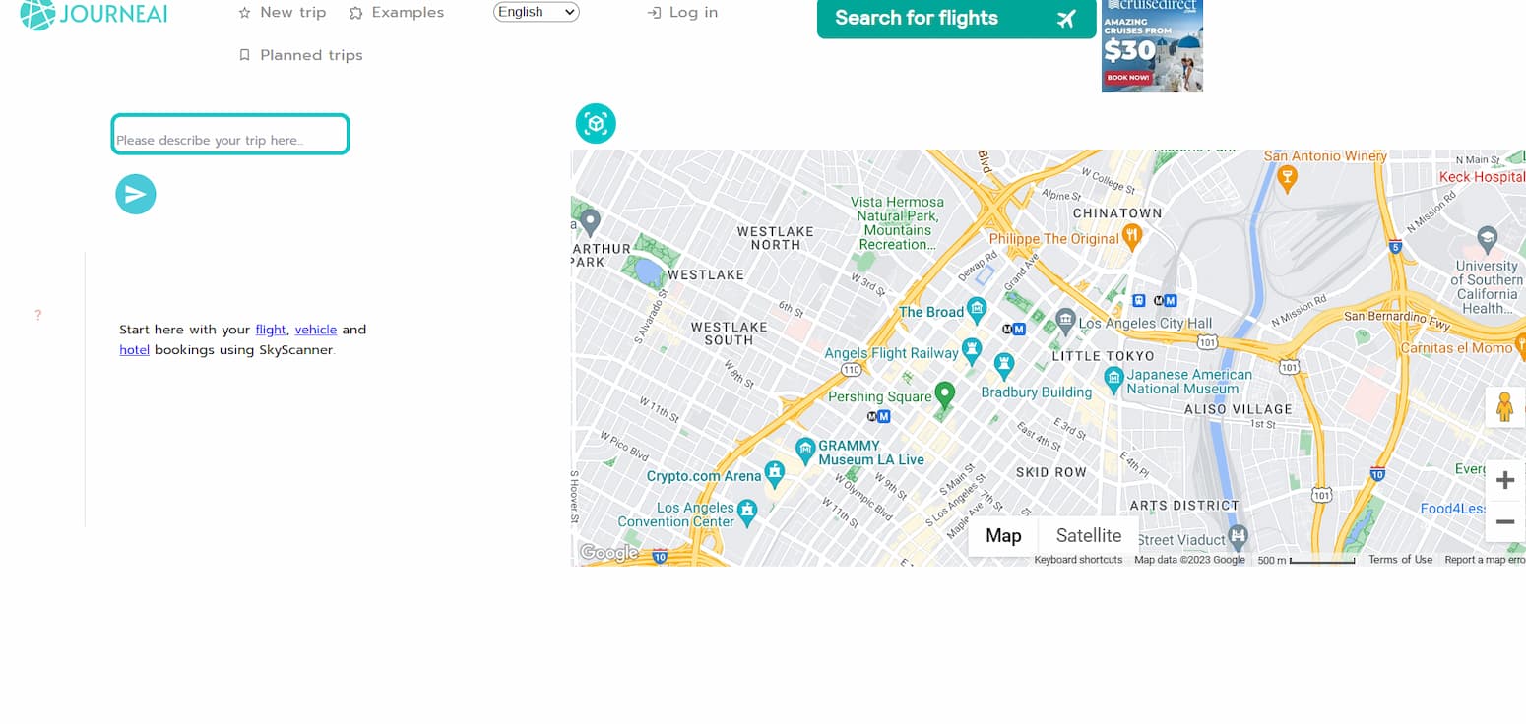
Task: Click The Broad museum map marker
Action: point(977,312)
